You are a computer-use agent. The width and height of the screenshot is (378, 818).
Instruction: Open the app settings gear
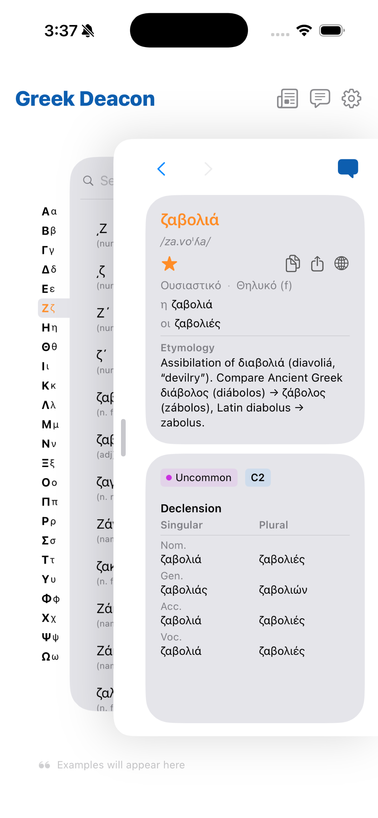351,98
